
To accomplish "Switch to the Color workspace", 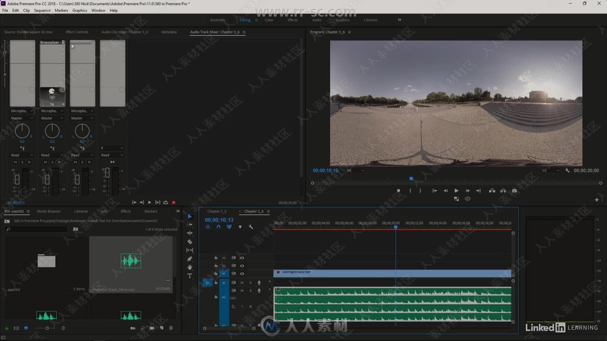I will click(x=269, y=20).
